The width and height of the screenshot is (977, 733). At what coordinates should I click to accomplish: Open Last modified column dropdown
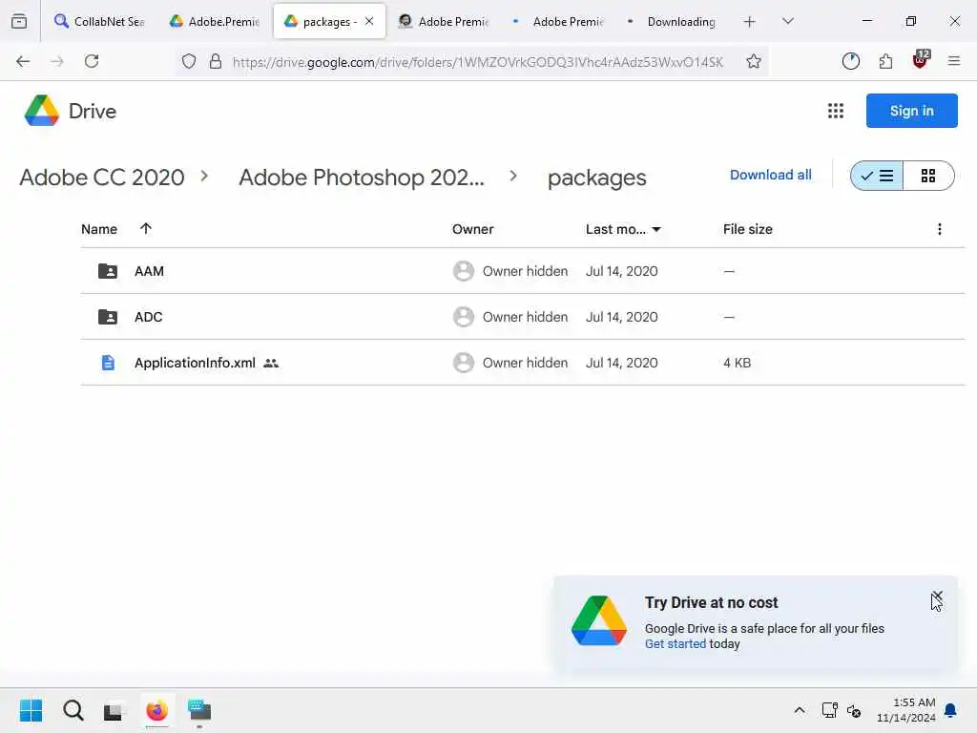656,230
